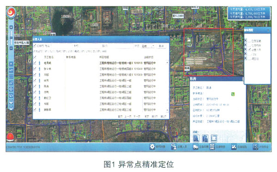
Task: Toggle first layer checkbox in layer panel
Action: pyautogui.click(x=246, y=41)
